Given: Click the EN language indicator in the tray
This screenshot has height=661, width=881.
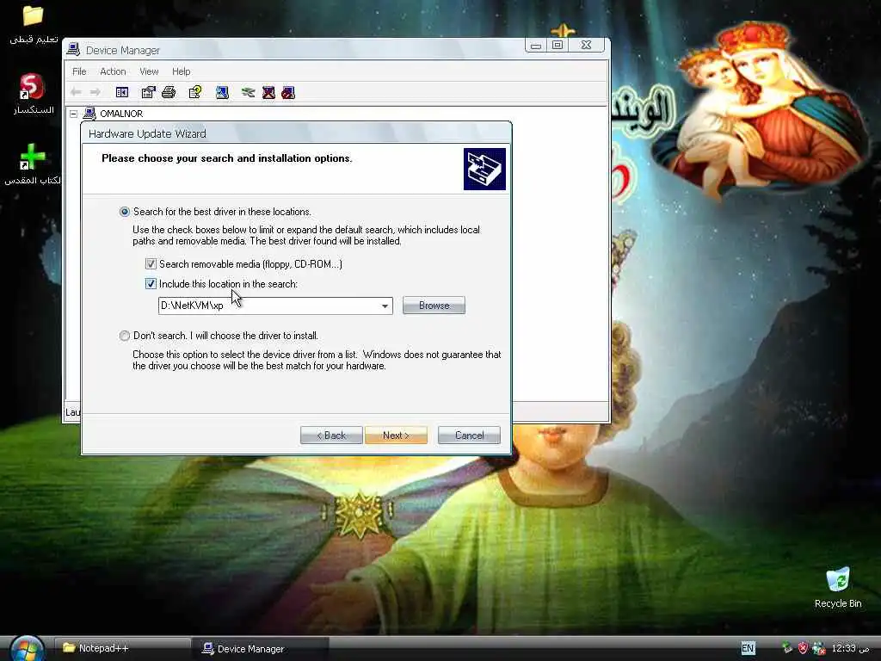Looking at the screenshot, I should coord(748,648).
